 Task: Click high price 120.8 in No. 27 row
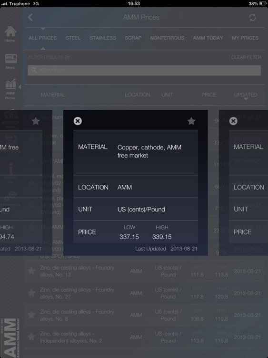coord(221,296)
